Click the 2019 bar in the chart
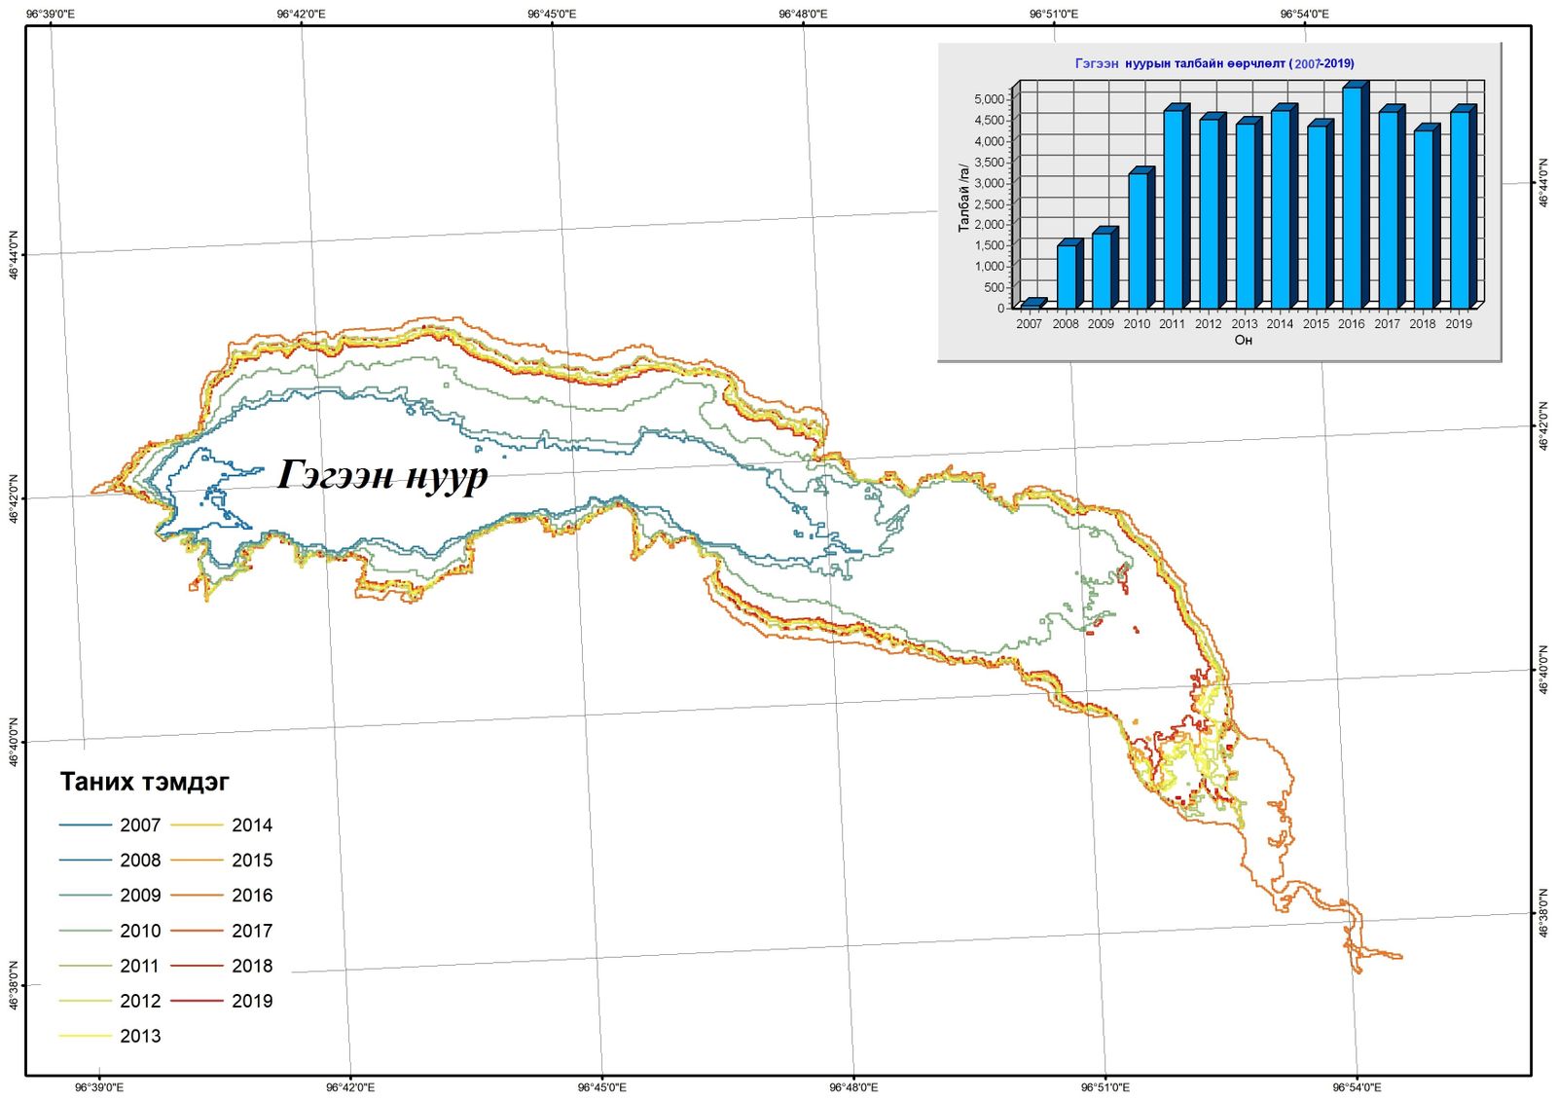 (1461, 209)
